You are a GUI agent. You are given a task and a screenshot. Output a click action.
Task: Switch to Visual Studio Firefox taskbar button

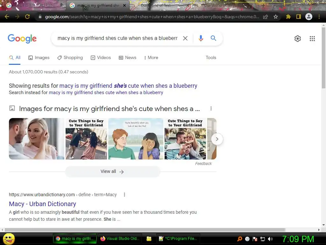[120, 239]
